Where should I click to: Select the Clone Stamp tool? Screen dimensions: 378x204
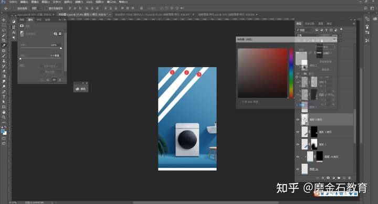tap(4, 61)
